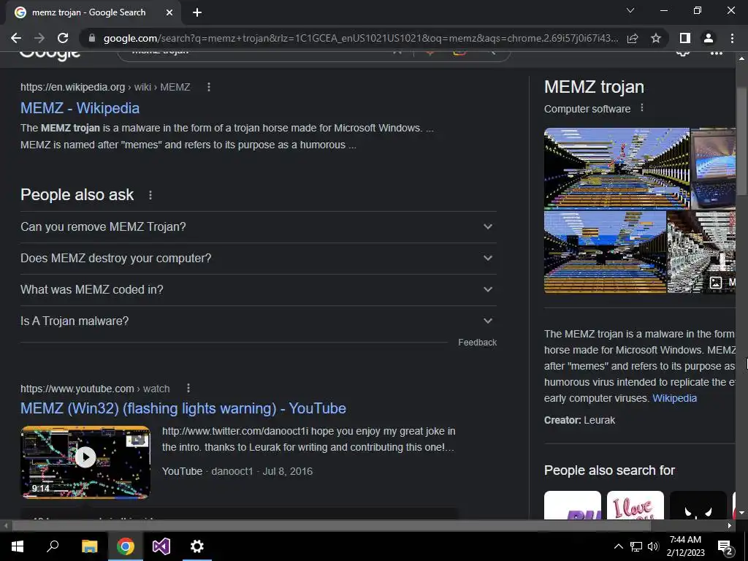Open the Windows Start menu
This screenshot has width=748, height=561.
coord(18,546)
